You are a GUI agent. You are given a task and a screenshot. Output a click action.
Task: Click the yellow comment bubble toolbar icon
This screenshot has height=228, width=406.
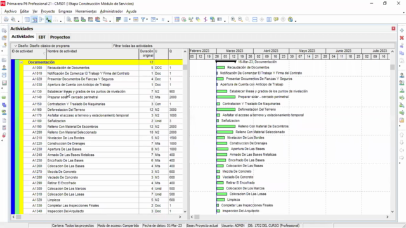[x=276, y=20]
